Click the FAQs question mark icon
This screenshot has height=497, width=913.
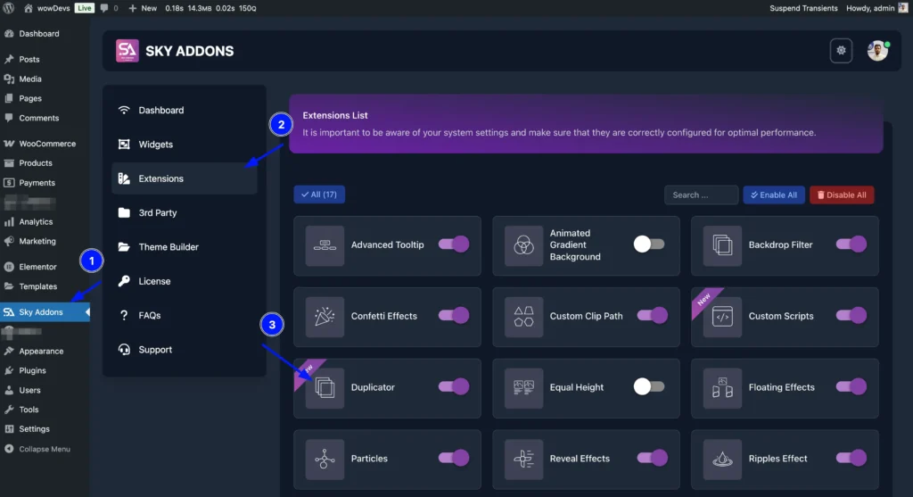pyautogui.click(x=124, y=315)
